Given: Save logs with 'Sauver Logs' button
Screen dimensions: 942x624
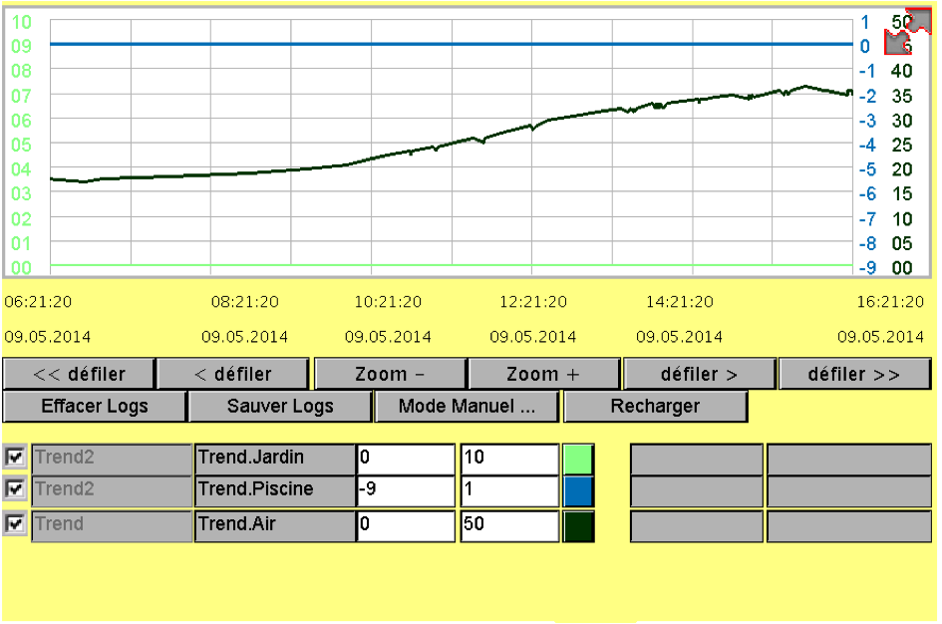Looking at the screenshot, I should pos(280,407).
